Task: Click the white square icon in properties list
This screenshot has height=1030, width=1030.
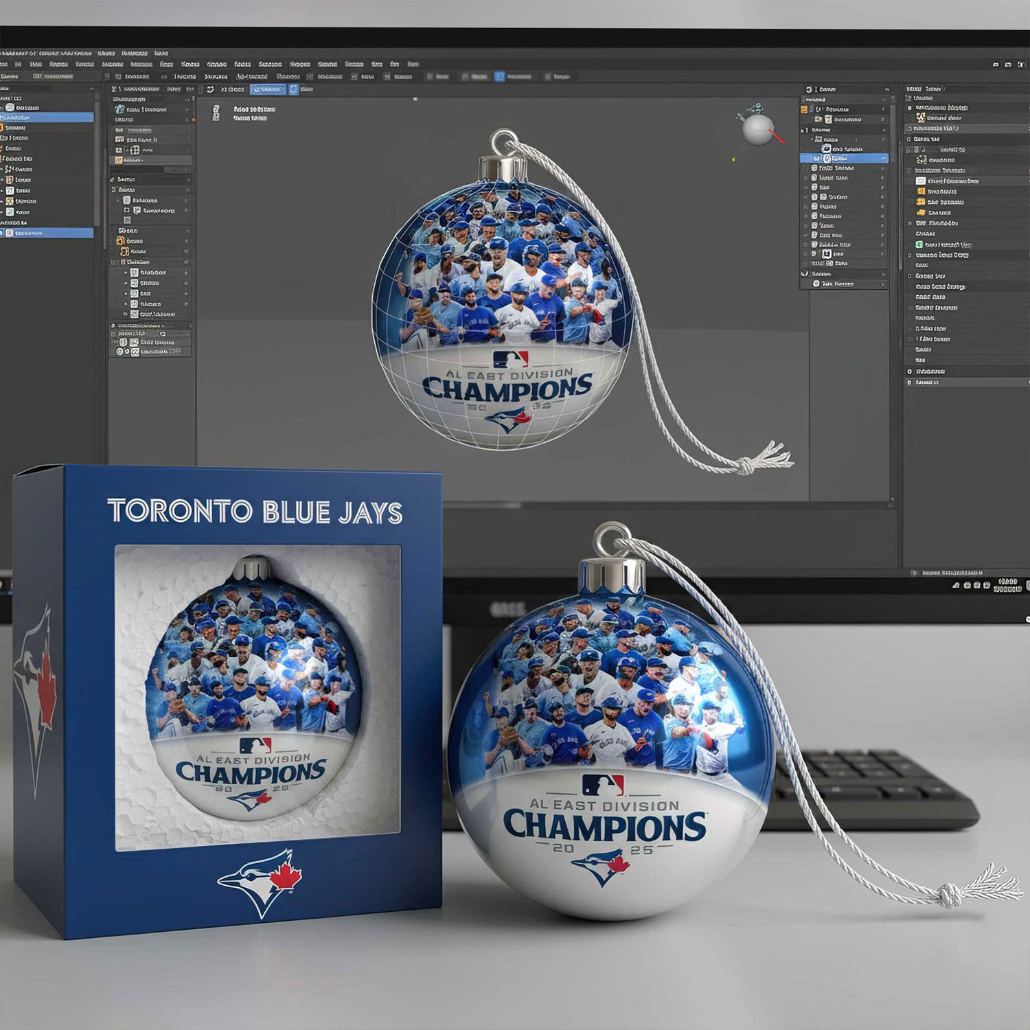Action: 921,181
